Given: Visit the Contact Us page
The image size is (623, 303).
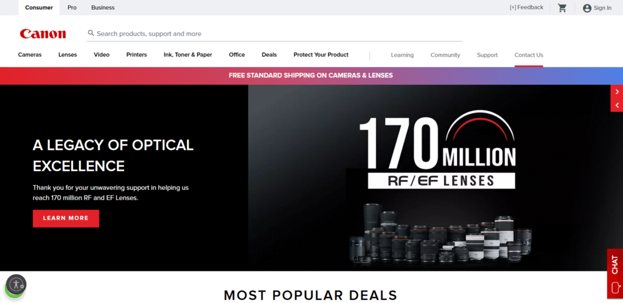Looking at the screenshot, I should click(529, 55).
